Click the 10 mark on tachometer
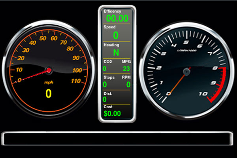 click(203, 94)
